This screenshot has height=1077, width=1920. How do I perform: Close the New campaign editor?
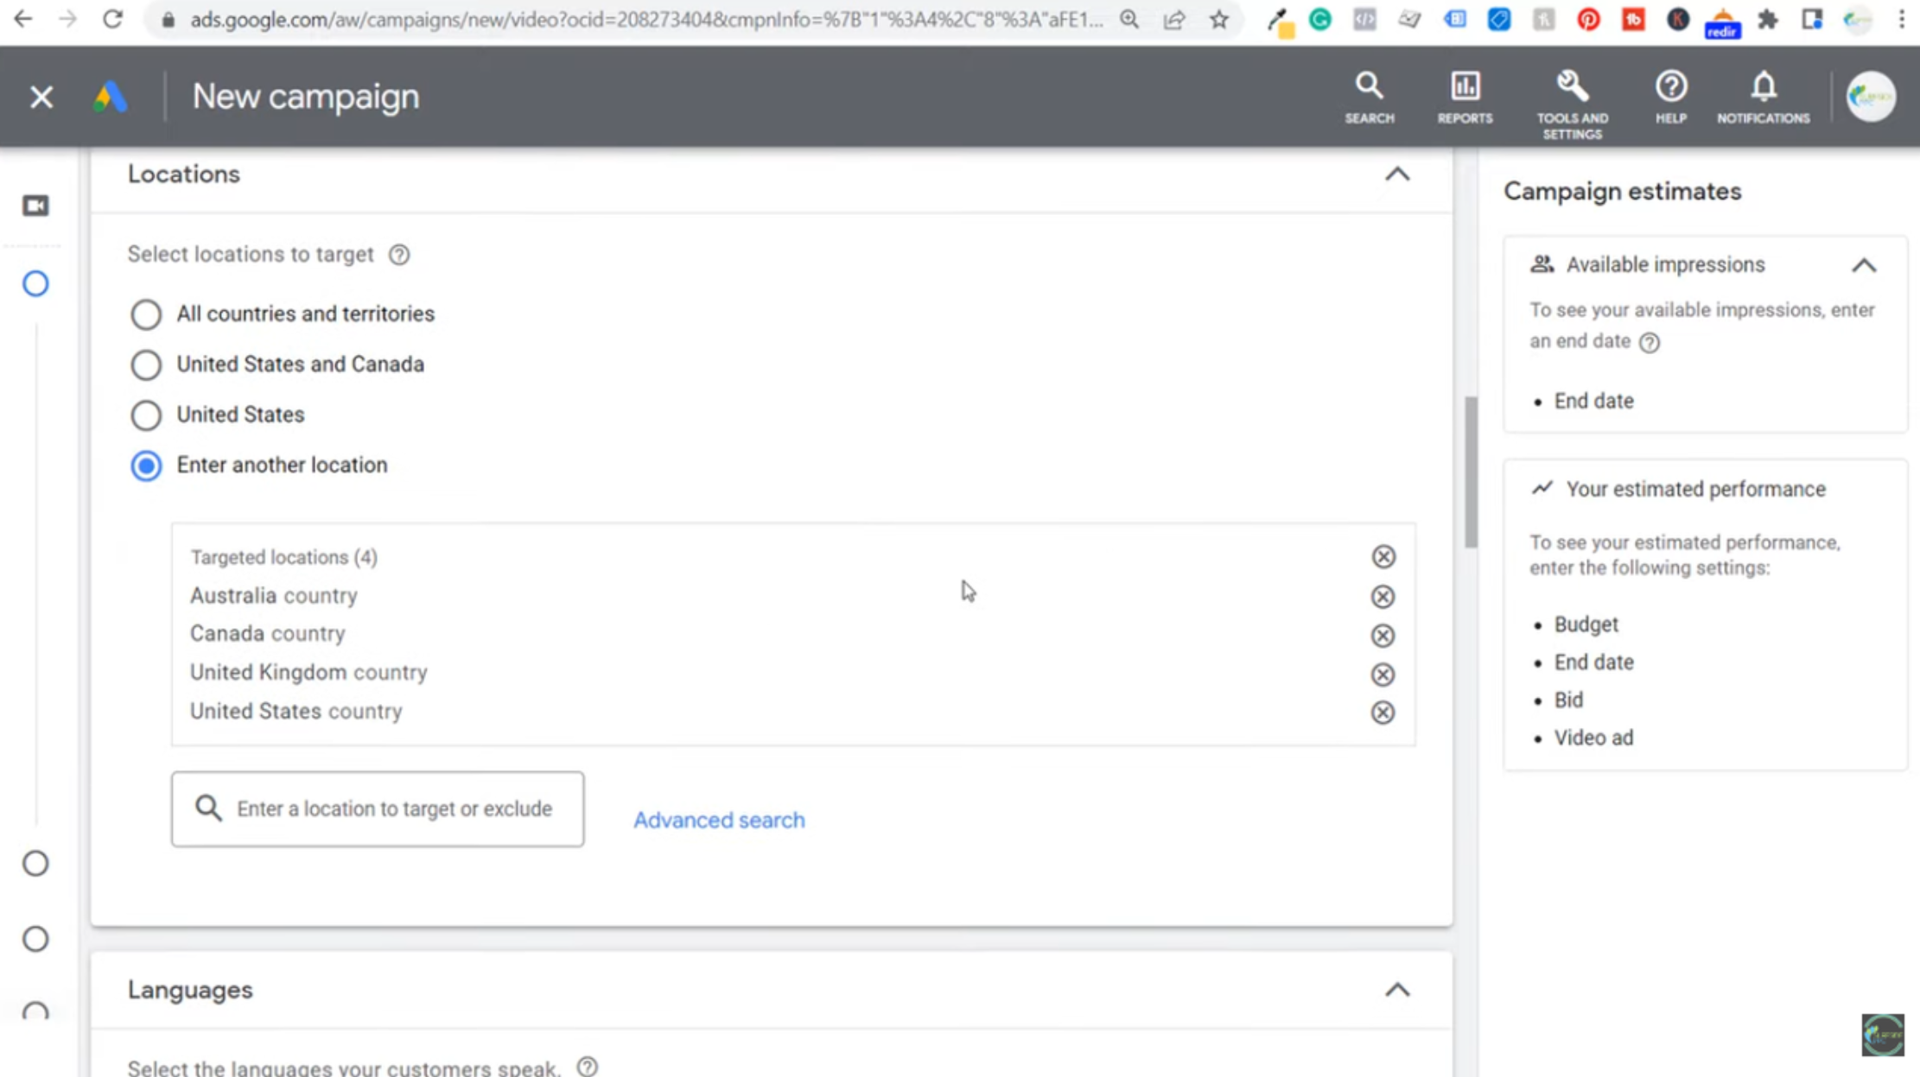41,97
